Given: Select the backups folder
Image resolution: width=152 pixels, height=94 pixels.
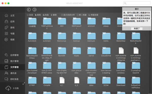Looking at the screenshot, I should tap(91, 36).
